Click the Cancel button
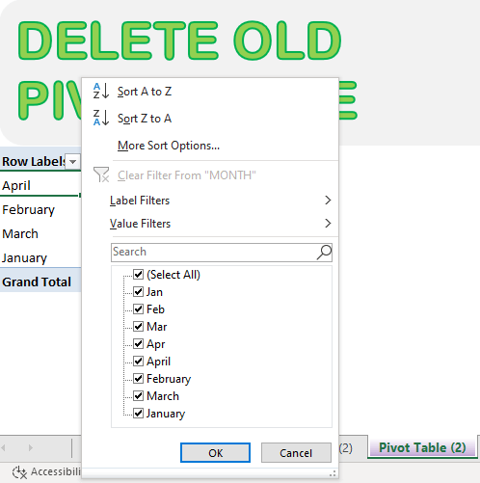This screenshot has width=480, height=483. tap(296, 453)
